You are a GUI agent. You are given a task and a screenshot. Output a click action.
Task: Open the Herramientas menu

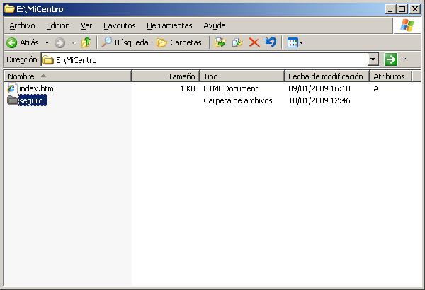(169, 25)
